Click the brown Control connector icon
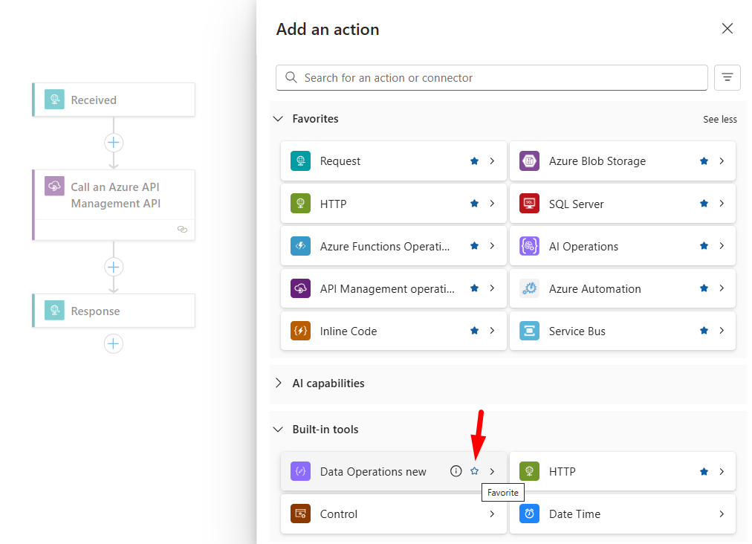This screenshot has height=544, width=752. [x=300, y=514]
